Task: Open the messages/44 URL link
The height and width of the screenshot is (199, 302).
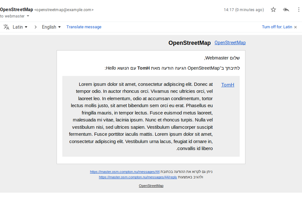Action: 125,172
